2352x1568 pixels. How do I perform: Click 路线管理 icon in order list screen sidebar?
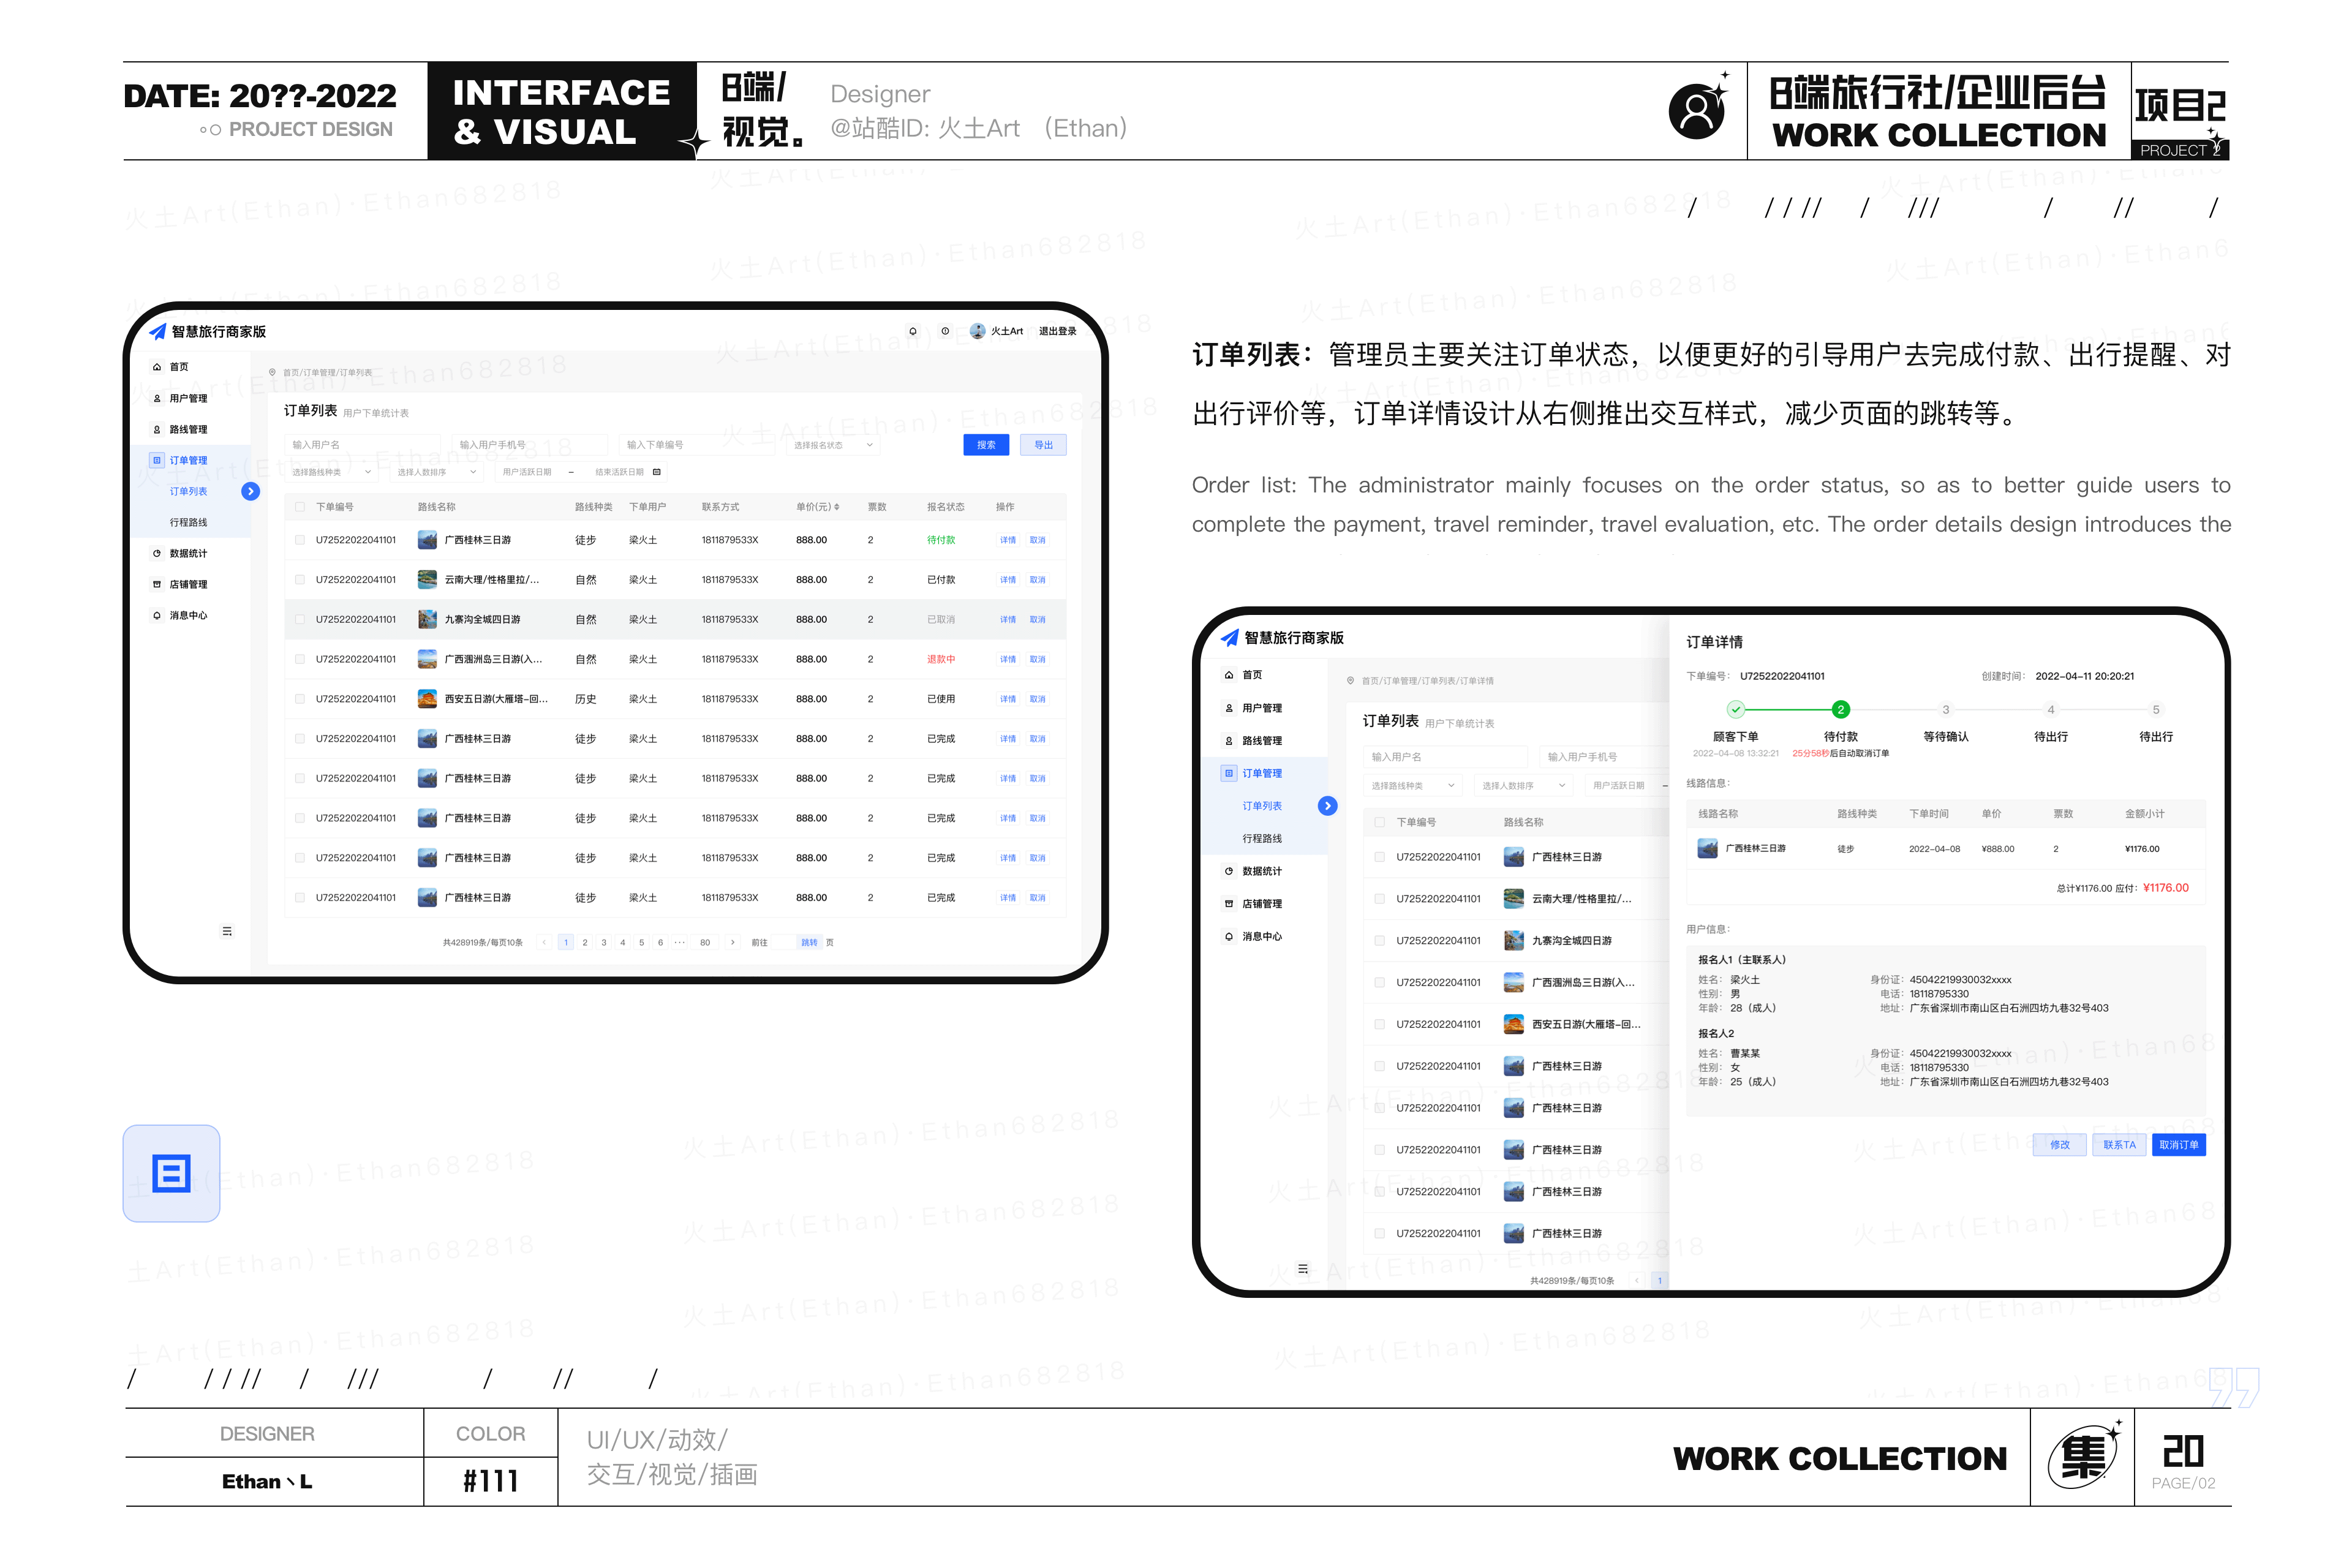point(157,429)
